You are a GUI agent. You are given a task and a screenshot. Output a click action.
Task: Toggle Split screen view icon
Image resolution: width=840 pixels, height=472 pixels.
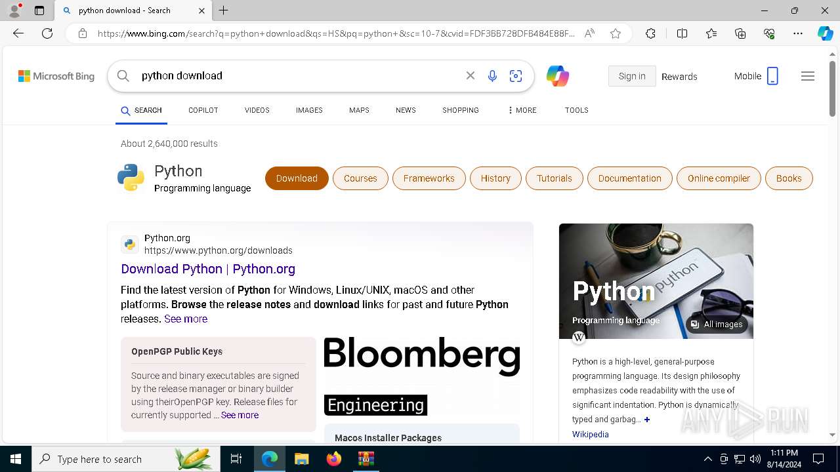point(682,33)
